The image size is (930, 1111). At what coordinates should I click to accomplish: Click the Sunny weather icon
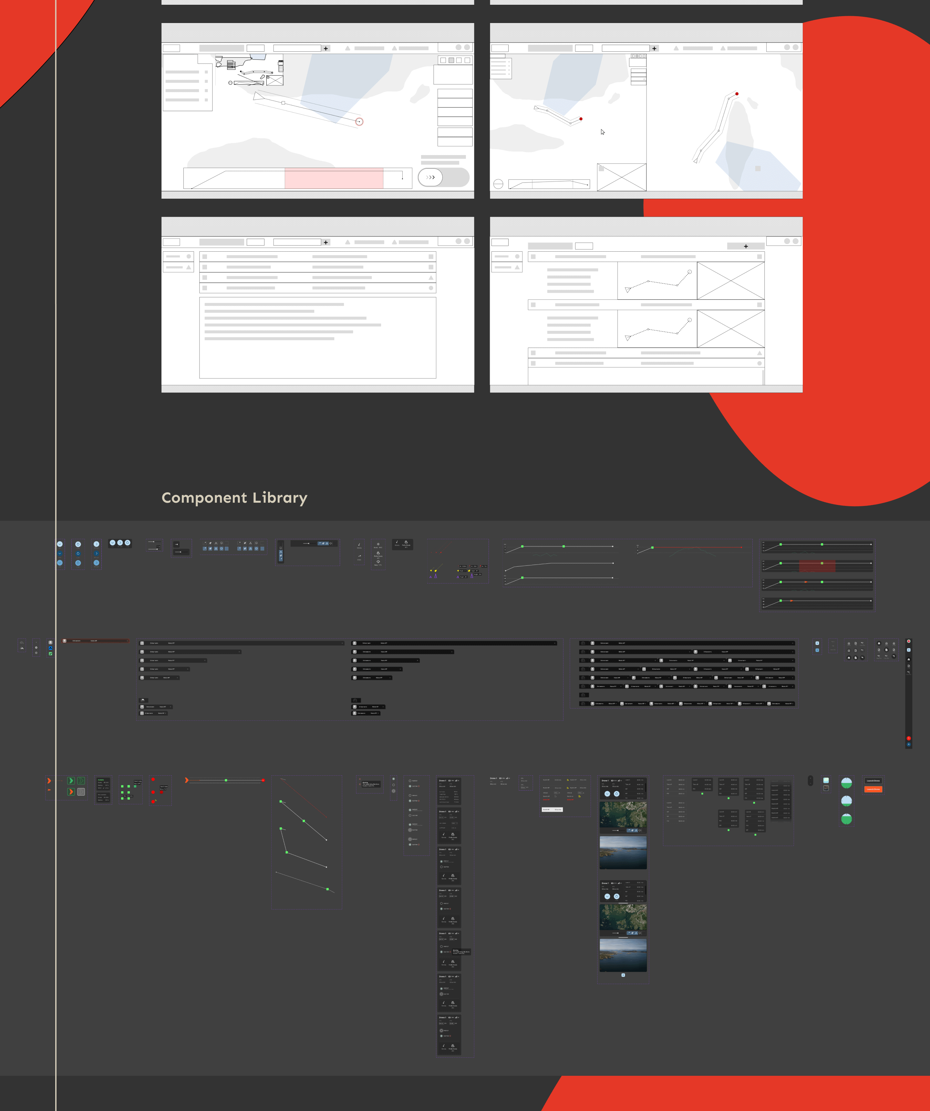pyautogui.click(x=378, y=544)
